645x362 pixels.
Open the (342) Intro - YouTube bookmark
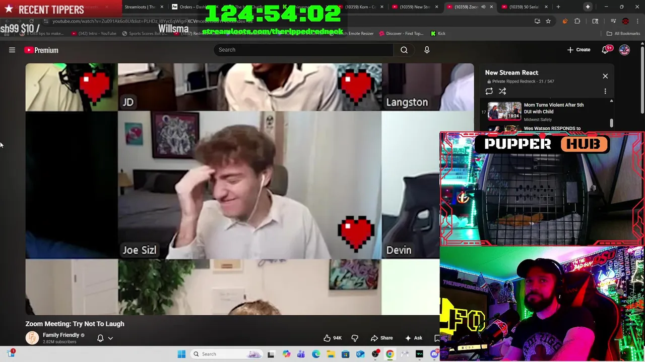(x=94, y=33)
